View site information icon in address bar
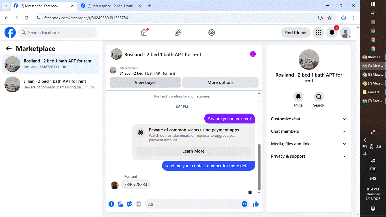The width and height of the screenshot is (386, 217). point(39,18)
